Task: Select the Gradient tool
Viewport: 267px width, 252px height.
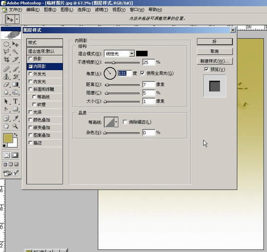Action: pyautogui.click(x=15, y=84)
